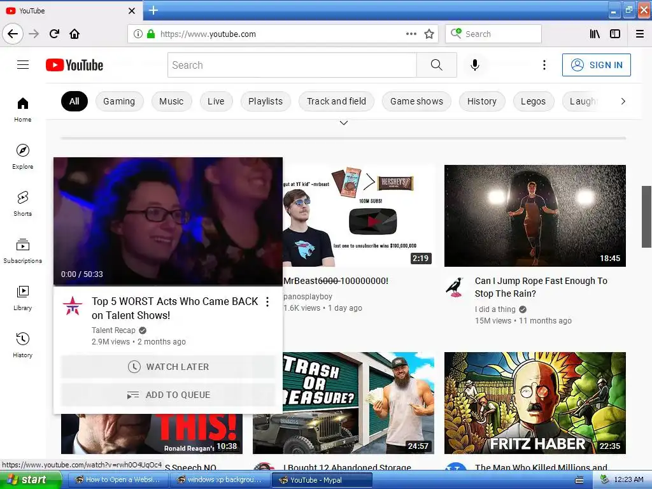Image resolution: width=652 pixels, height=489 pixels.
Task: Open options menu for Talent Shows video
Action: coord(267,302)
